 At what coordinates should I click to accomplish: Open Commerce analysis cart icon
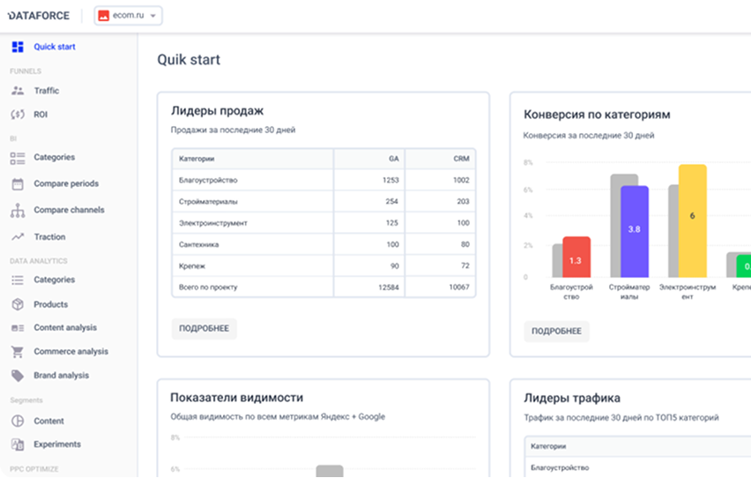(18, 352)
